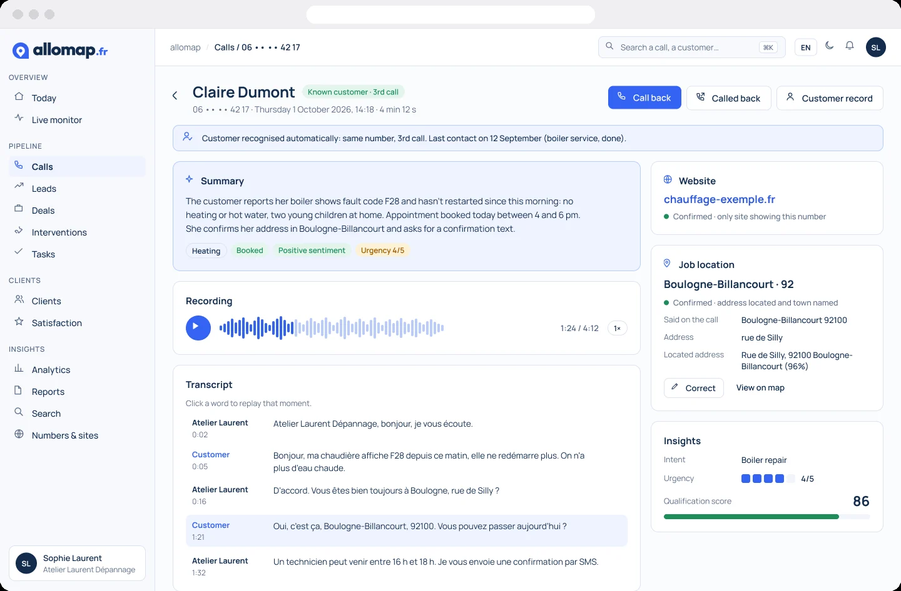Mark call as Called back
Image resolution: width=901 pixels, height=591 pixels.
729,98
